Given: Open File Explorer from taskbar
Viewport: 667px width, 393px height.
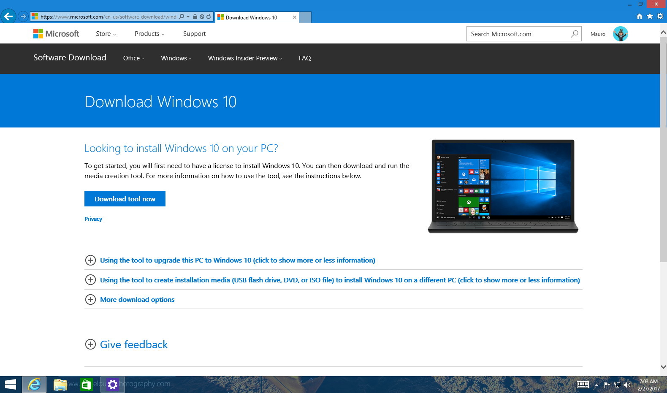Looking at the screenshot, I should tap(60, 385).
